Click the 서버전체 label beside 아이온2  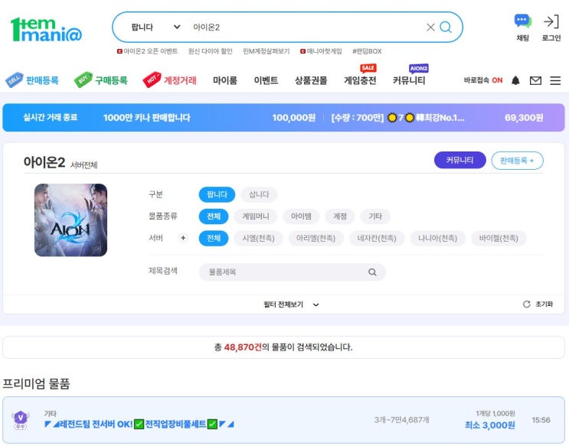83,165
